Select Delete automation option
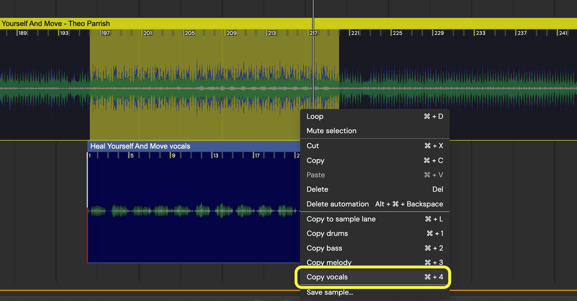 tap(338, 204)
